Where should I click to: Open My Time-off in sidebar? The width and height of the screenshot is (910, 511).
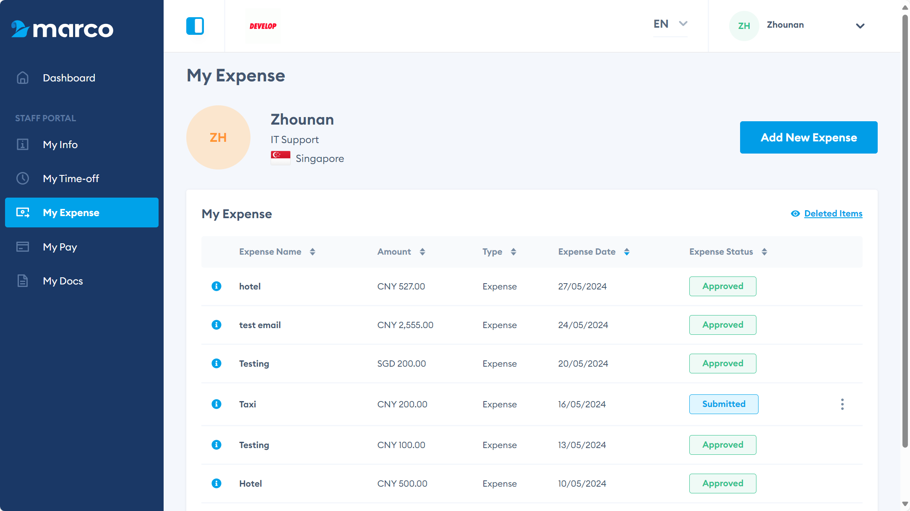click(x=71, y=179)
